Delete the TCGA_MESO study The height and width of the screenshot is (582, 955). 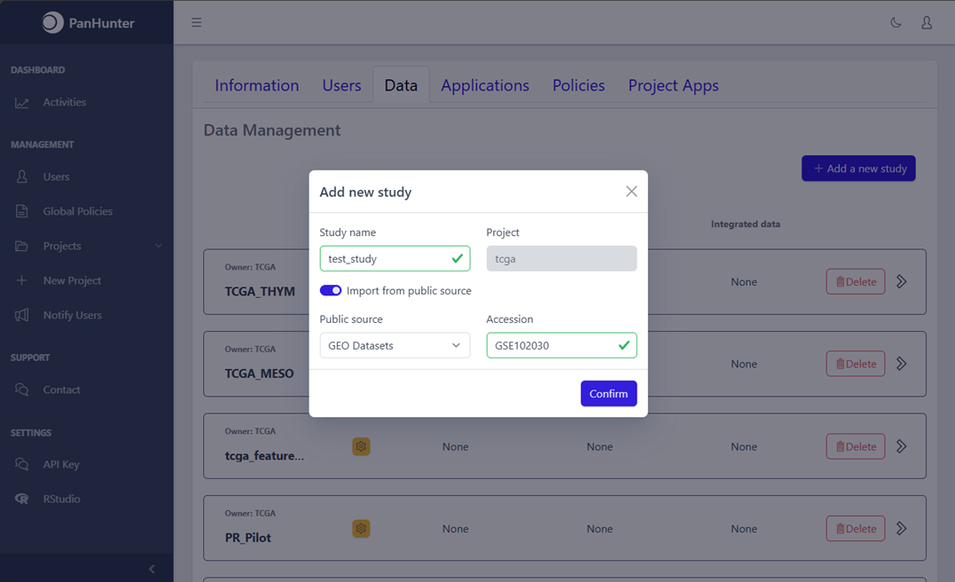[x=855, y=364]
